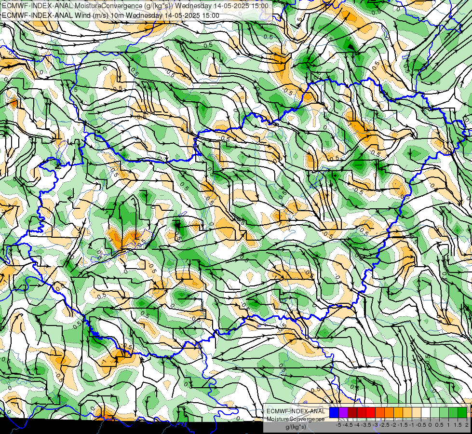Click the purple legend swatch
The height and width of the screenshot is (434, 472).
[x=343, y=412]
